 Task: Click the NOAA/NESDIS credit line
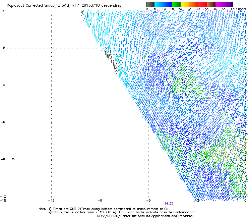pyautogui.click(x=145, y=216)
